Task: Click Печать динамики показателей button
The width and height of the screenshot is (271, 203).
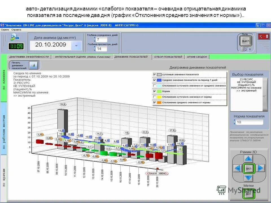Action: click(25, 65)
